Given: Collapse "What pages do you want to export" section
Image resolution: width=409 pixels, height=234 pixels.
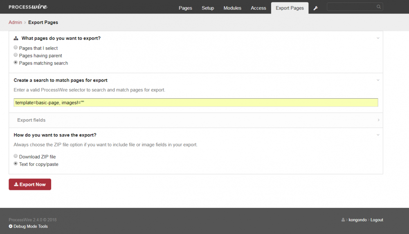Looking at the screenshot, I should [378, 38].
